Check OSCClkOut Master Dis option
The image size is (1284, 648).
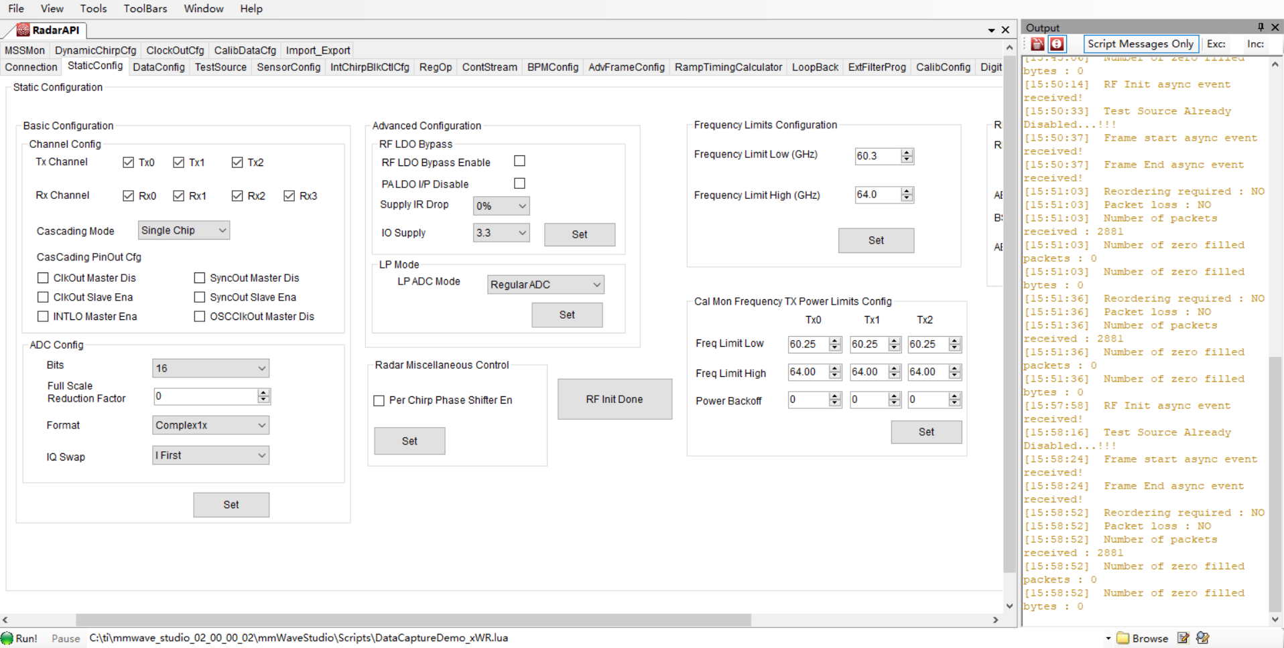point(200,317)
